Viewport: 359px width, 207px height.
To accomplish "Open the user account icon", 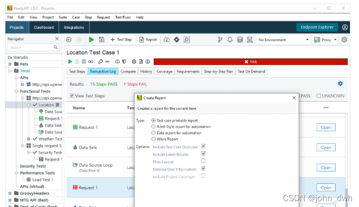I will [x=345, y=28].
